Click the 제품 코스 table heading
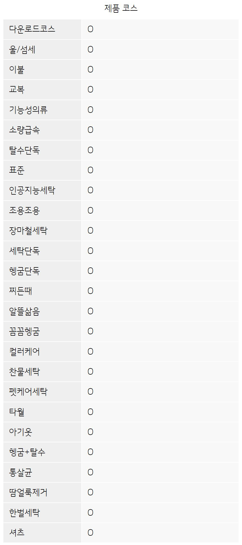The width and height of the screenshot is (242, 545). [x=121, y=8]
